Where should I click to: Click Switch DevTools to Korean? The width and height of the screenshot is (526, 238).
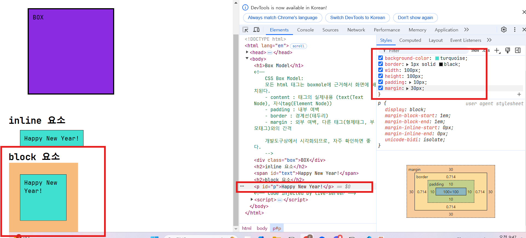click(358, 18)
